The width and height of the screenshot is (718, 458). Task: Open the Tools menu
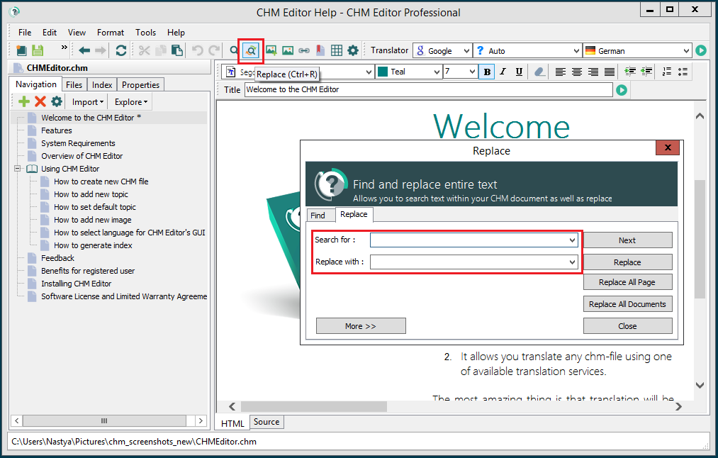pos(145,32)
